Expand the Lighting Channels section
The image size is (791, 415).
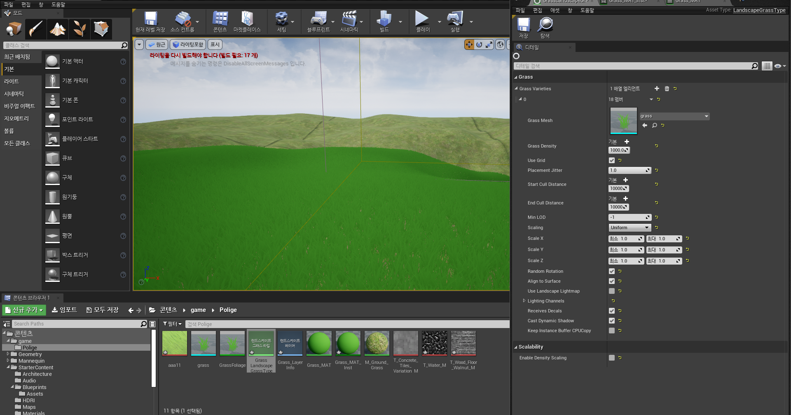coord(524,301)
